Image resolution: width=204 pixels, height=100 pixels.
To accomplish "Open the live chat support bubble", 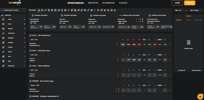I will point(200,97).
